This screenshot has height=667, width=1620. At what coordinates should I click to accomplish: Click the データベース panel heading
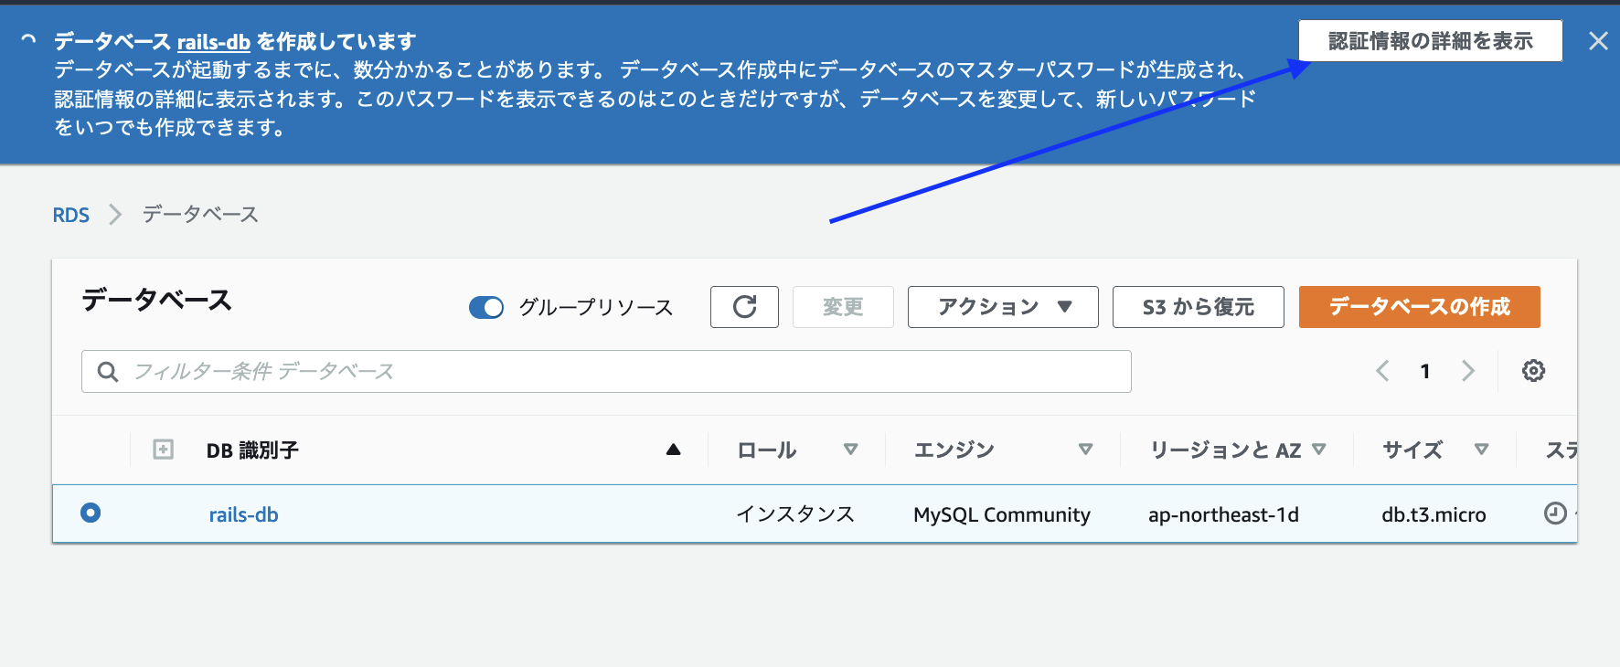pos(156,300)
